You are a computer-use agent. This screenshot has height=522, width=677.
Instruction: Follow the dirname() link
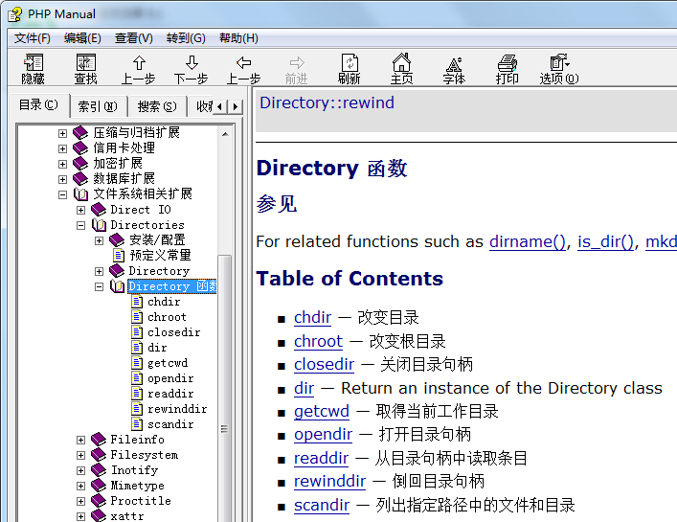click(x=528, y=241)
